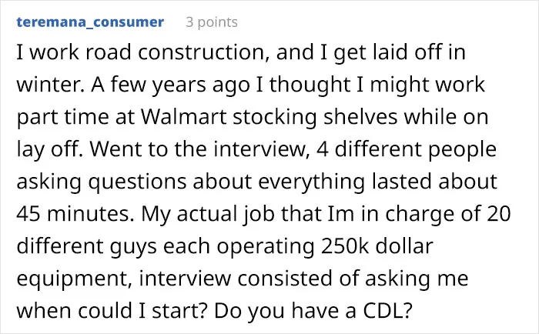Click the word 'equipment' in the comment
This screenshot has width=539, height=334.
click(72, 279)
